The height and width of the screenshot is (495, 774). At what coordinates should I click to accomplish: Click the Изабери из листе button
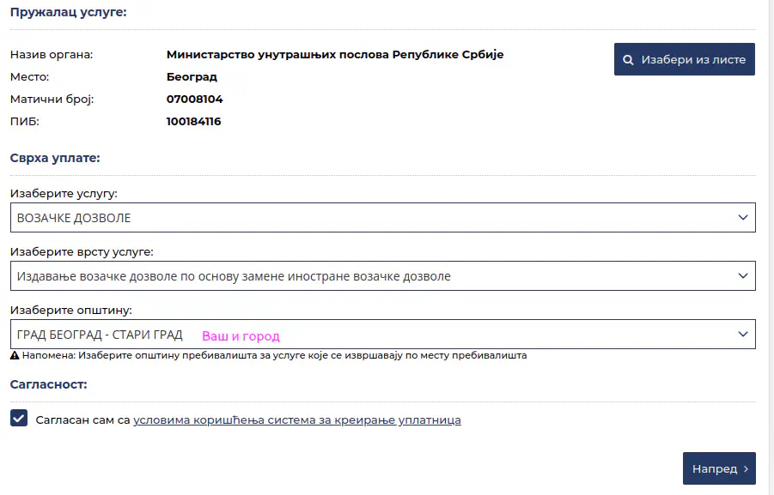click(684, 58)
